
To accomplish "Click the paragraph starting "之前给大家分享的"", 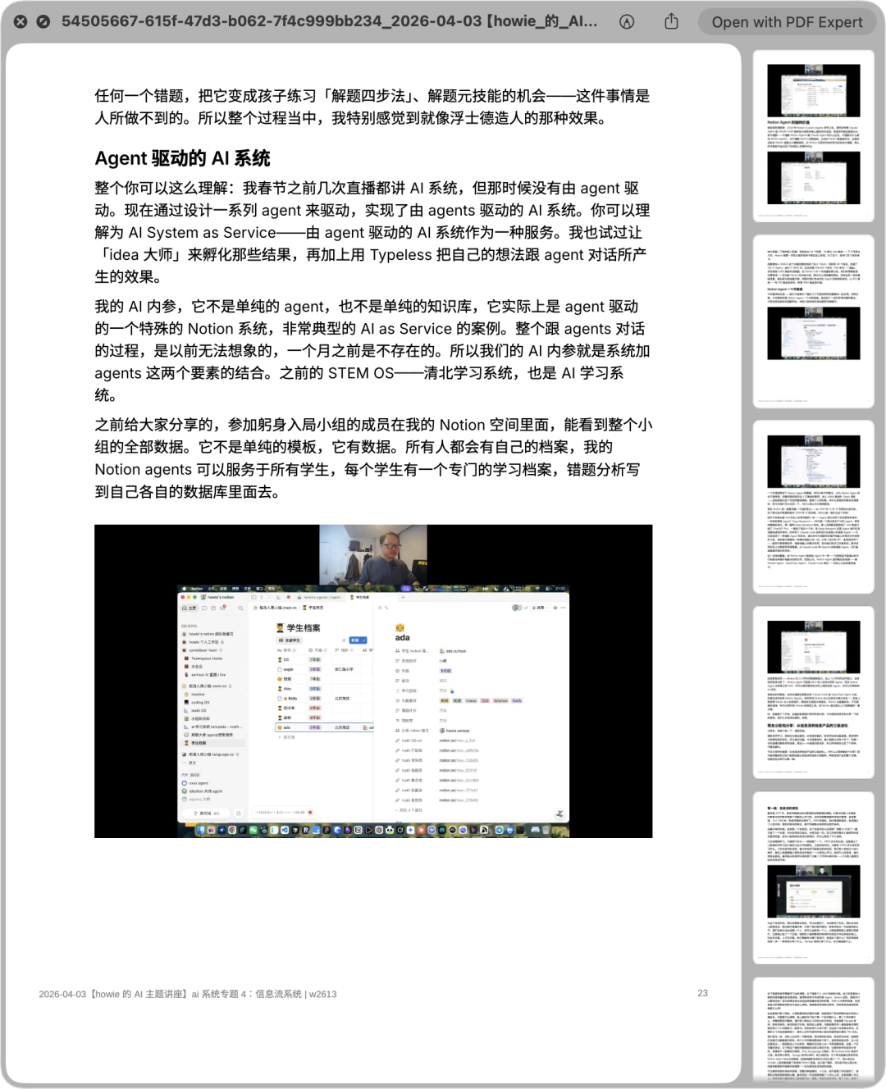I will pos(373,458).
